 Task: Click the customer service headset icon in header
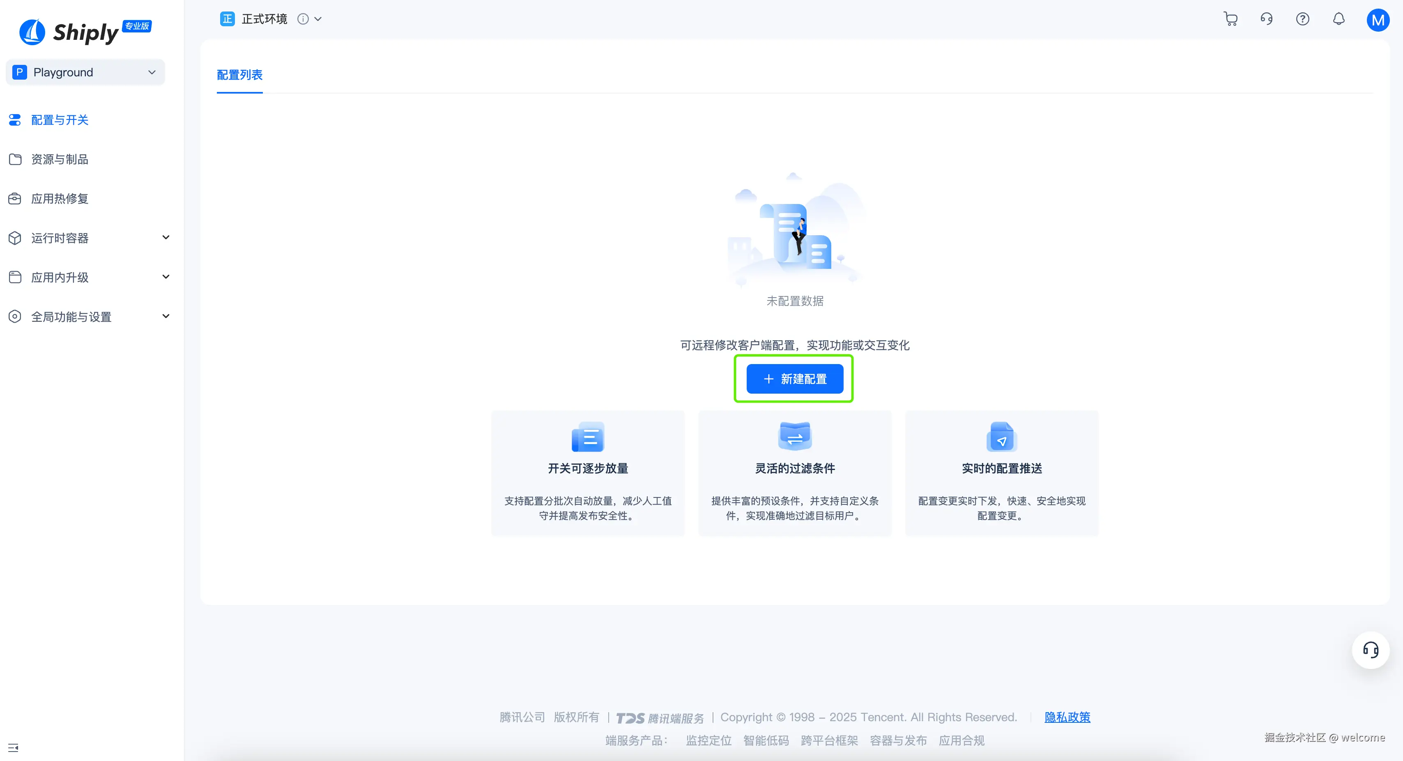click(x=1266, y=19)
